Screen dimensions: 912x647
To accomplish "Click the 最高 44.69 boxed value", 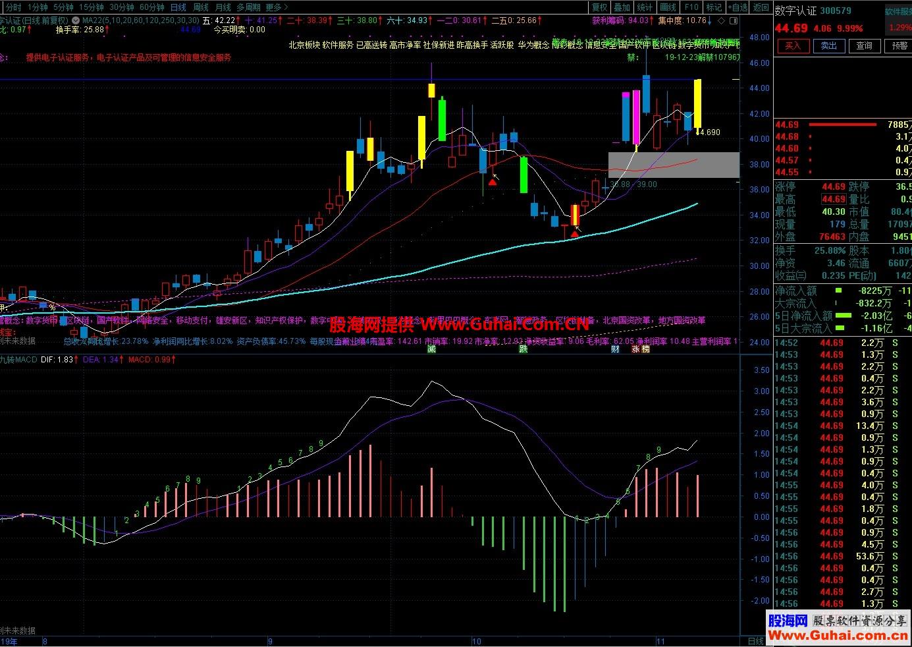I will (x=833, y=199).
